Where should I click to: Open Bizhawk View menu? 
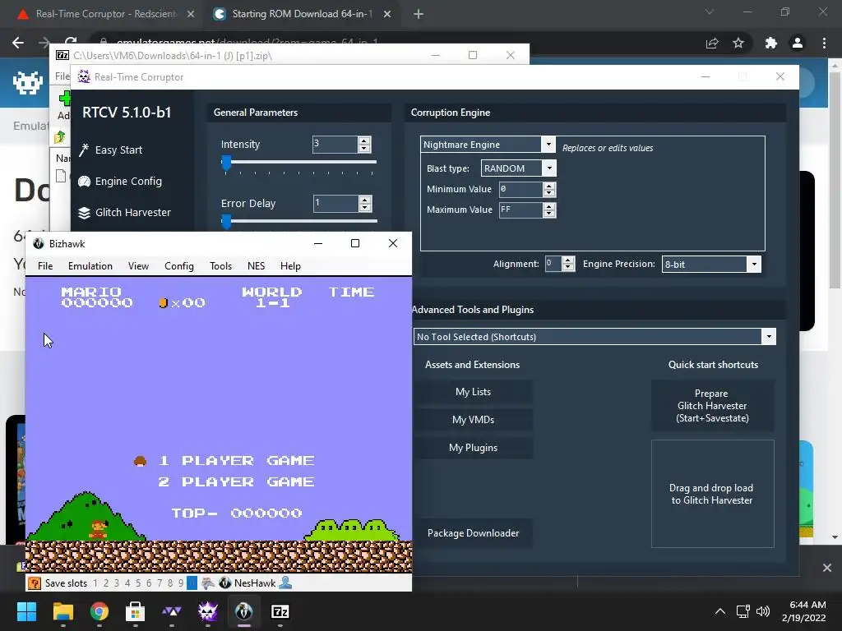coord(138,266)
